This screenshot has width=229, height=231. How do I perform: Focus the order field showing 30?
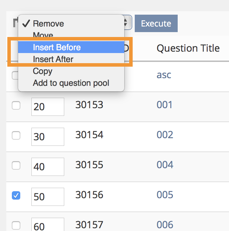(47, 136)
